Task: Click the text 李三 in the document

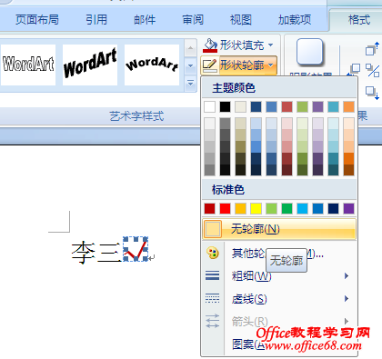Action: point(96,252)
